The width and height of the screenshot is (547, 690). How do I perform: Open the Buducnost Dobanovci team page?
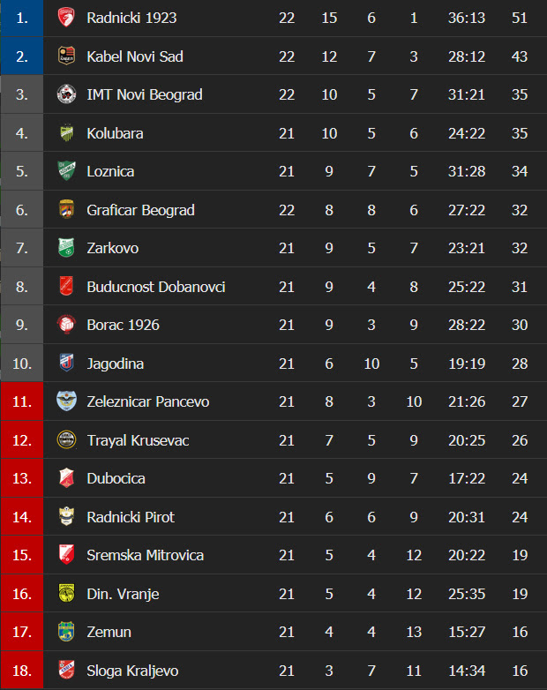[x=156, y=287]
